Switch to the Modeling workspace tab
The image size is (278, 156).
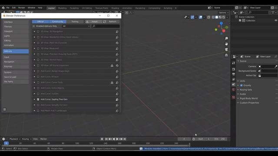pyautogui.click(x=62, y=8)
